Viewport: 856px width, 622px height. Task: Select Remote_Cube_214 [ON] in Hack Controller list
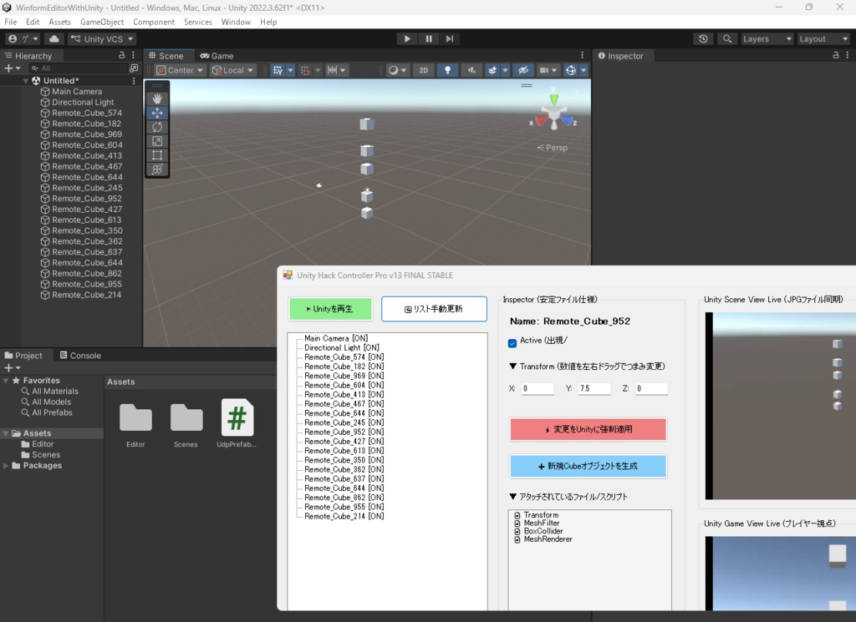click(x=344, y=516)
